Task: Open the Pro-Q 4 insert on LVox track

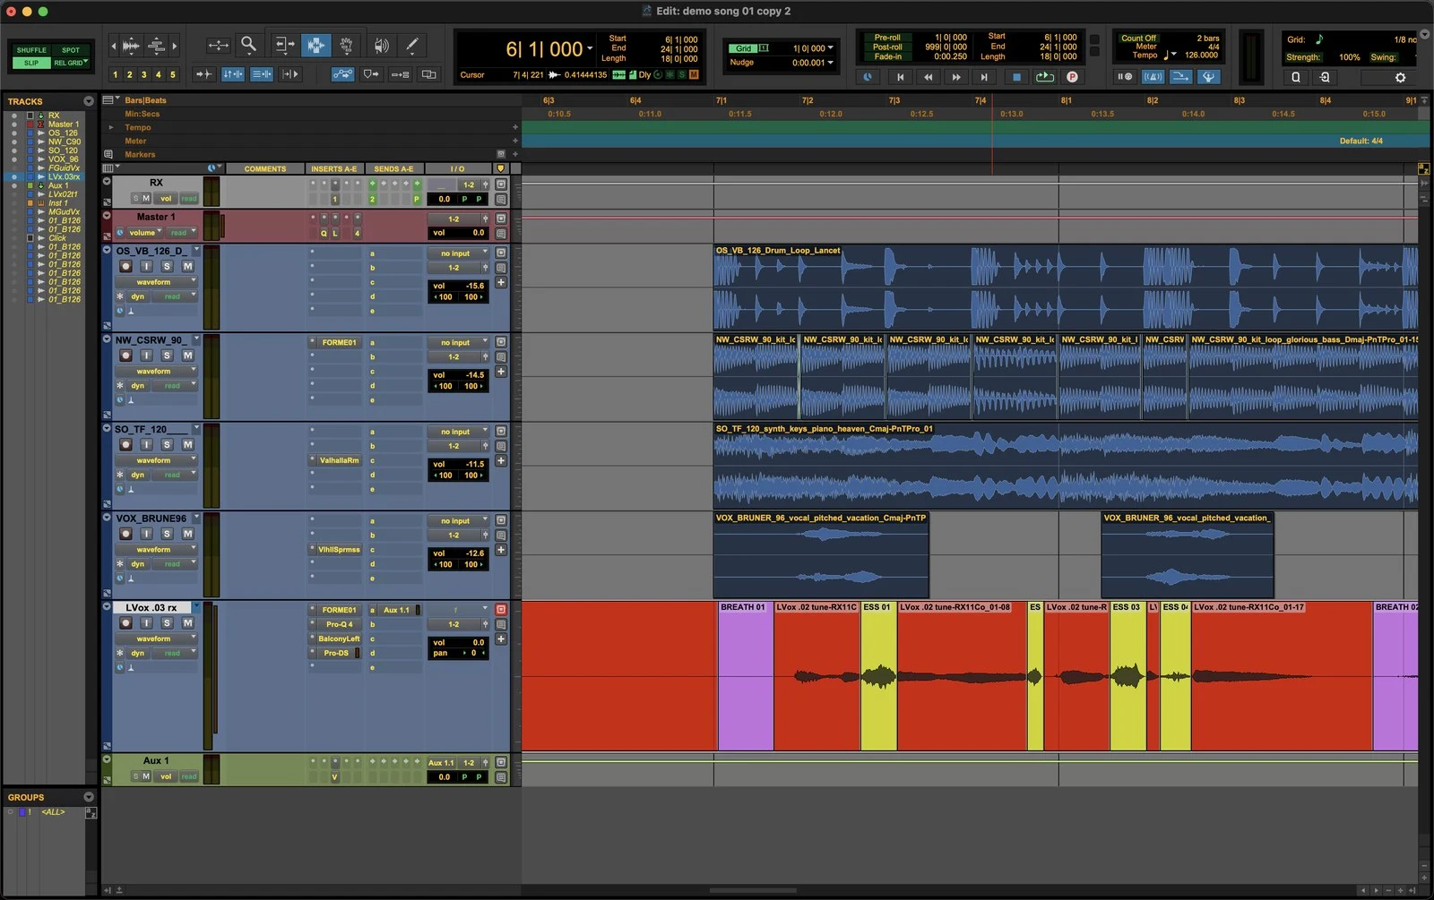Action: click(339, 624)
